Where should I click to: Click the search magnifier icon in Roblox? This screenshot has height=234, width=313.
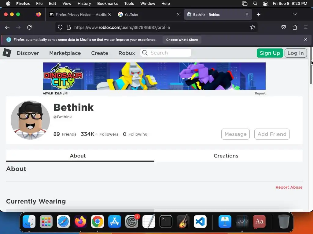145,53
